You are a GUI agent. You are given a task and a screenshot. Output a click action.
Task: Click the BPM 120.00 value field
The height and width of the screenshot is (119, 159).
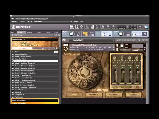click(x=91, y=35)
